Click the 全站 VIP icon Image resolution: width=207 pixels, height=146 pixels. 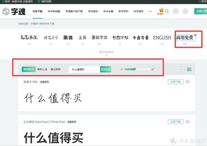pyautogui.click(x=160, y=11)
